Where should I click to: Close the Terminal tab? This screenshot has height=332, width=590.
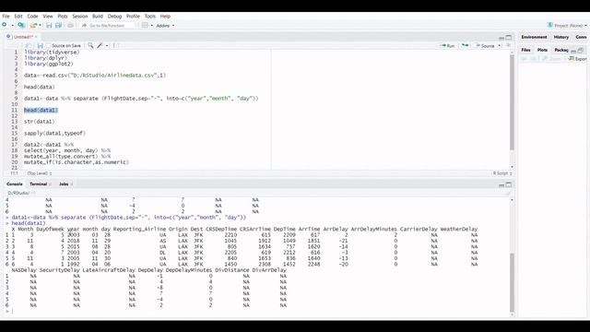(x=50, y=184)
